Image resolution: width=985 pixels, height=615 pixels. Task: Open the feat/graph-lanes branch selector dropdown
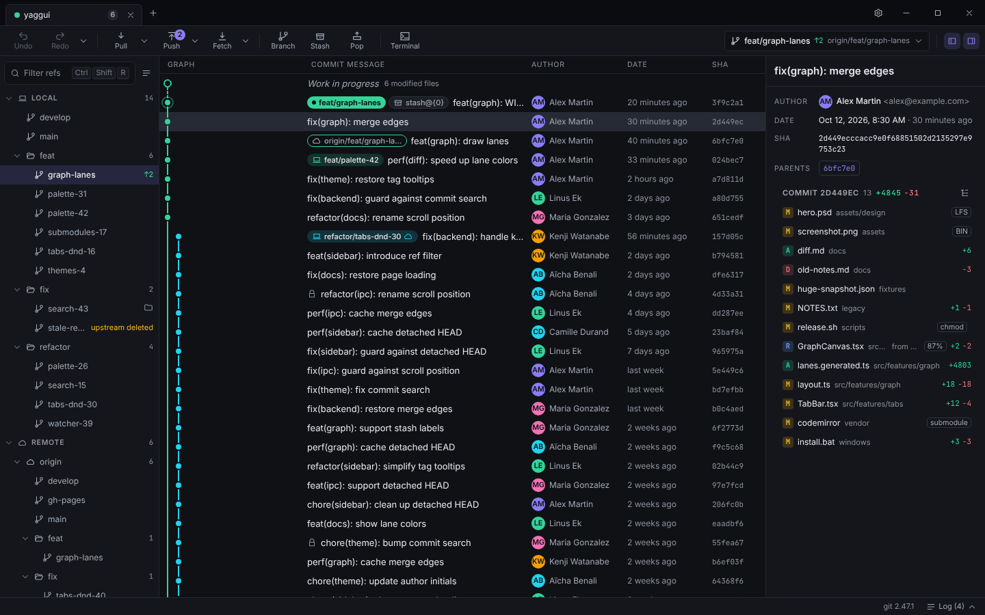pos(827,41)
